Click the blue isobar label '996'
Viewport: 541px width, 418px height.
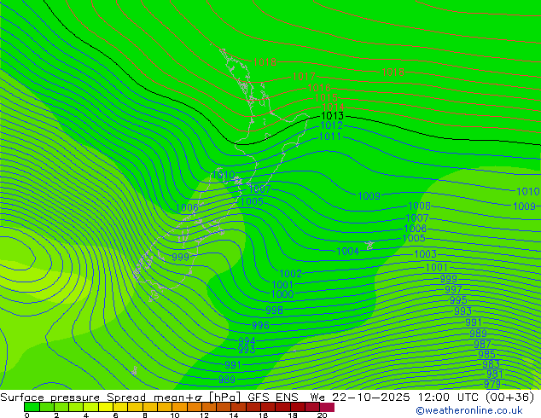(x=260, y=325)
